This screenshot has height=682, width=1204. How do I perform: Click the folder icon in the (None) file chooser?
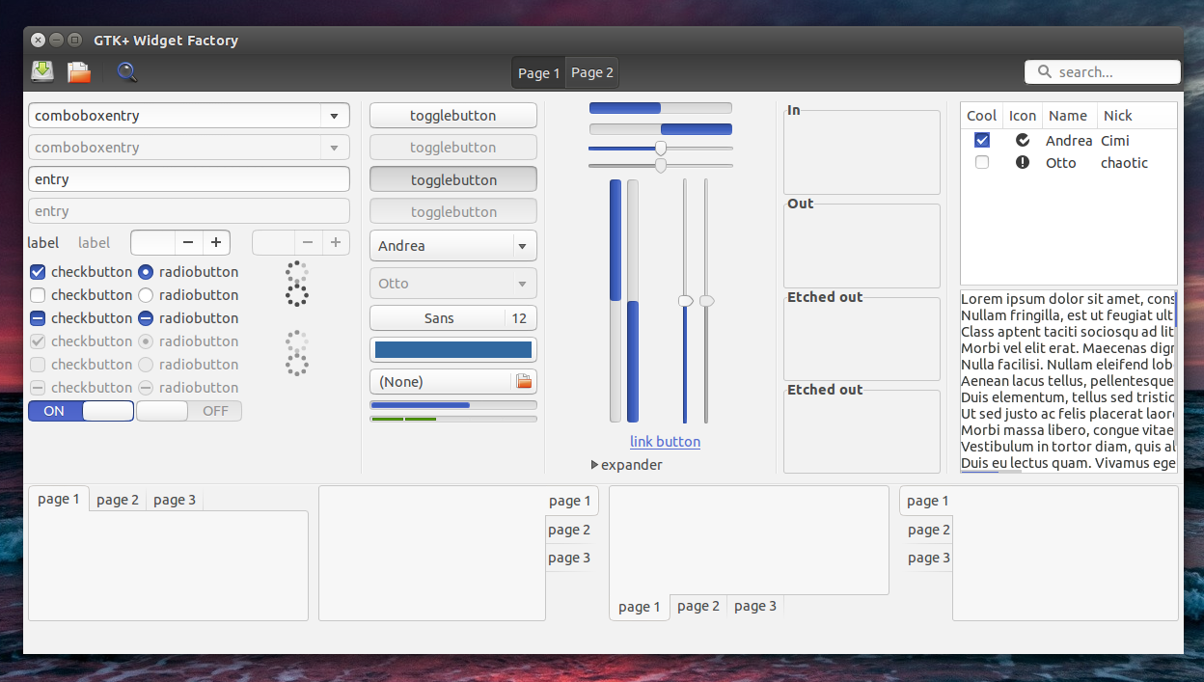[524, 382]
